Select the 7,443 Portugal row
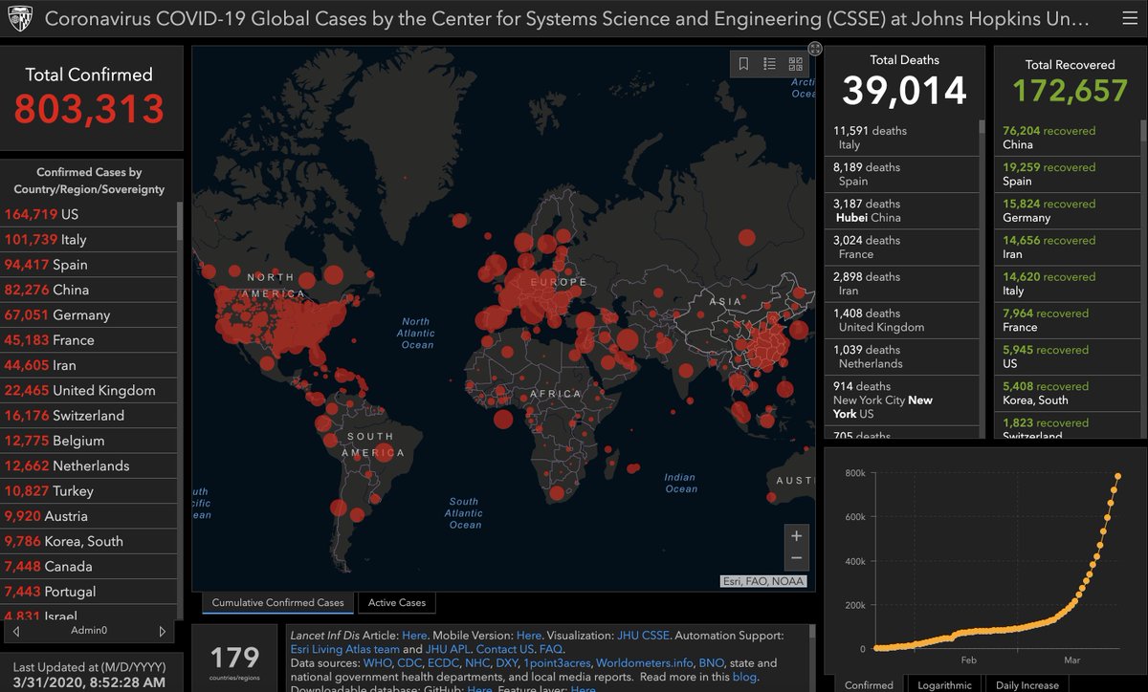The width and height of the screenshot is (1148, 692). (x=88, y=592)
